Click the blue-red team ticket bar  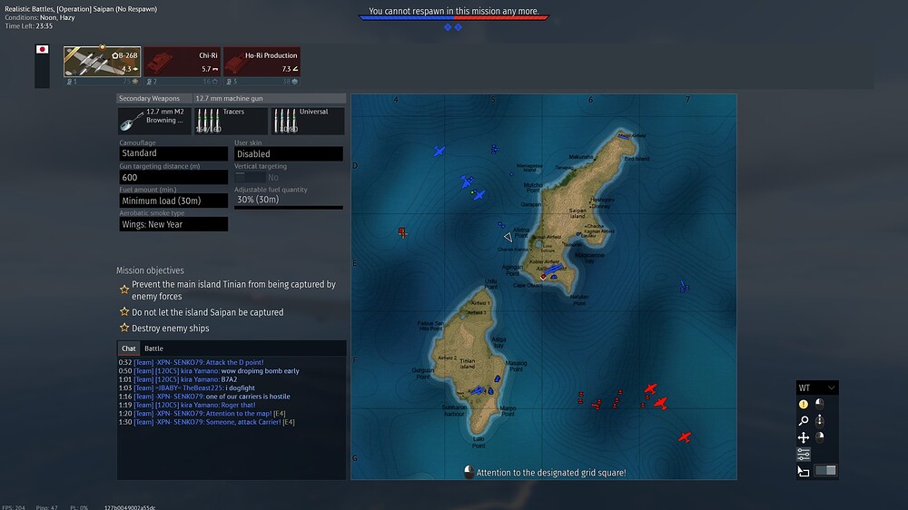(x=453, y=18)
